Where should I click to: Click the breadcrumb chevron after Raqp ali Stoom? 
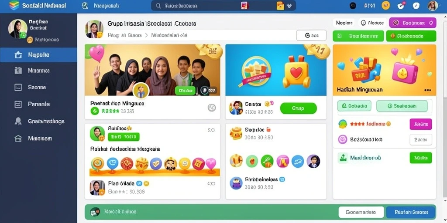(146, 36)
